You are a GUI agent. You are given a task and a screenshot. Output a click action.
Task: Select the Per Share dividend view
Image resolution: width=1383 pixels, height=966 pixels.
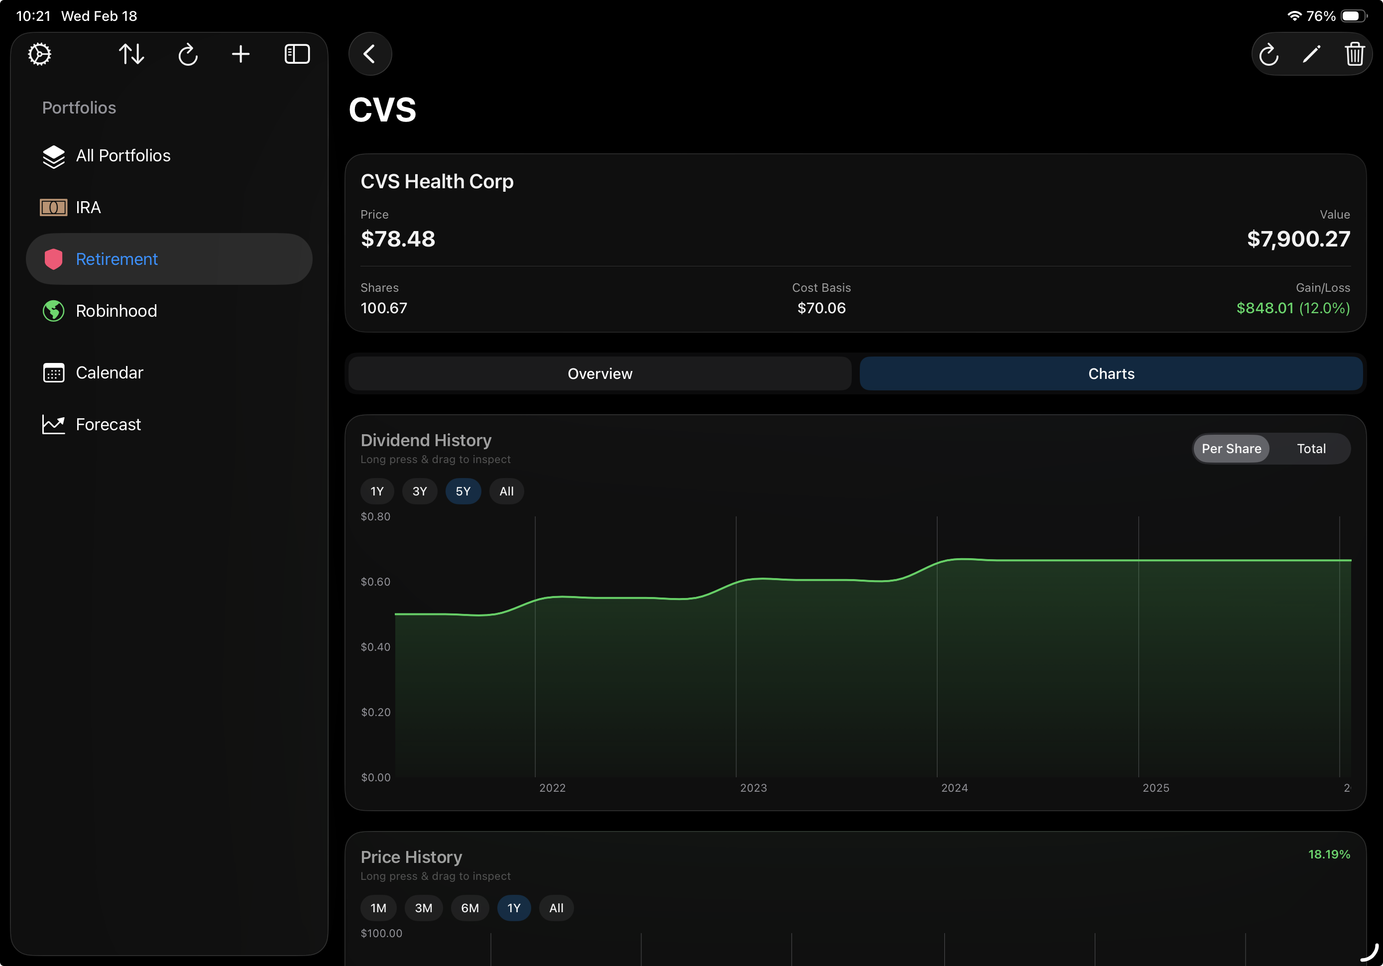click(1231, 448)
